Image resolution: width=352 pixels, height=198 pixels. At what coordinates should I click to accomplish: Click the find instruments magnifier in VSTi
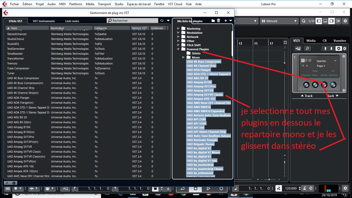(307, 48)
